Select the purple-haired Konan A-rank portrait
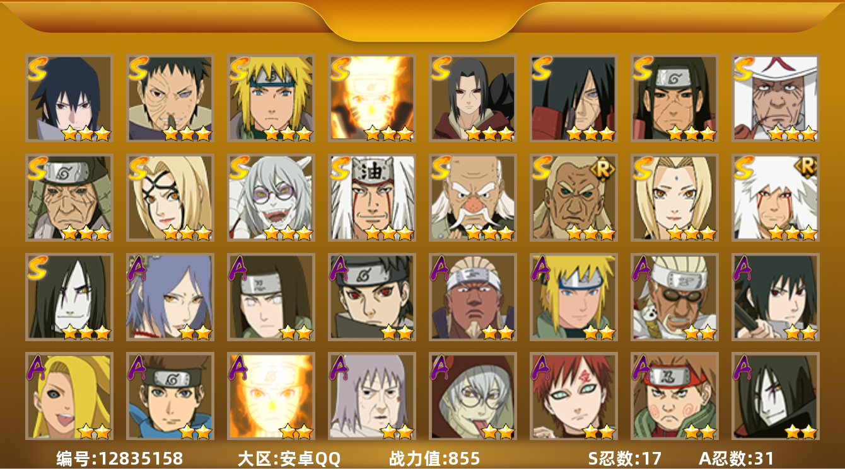Screen dimensions: 845x469 (x=170, y=297)
